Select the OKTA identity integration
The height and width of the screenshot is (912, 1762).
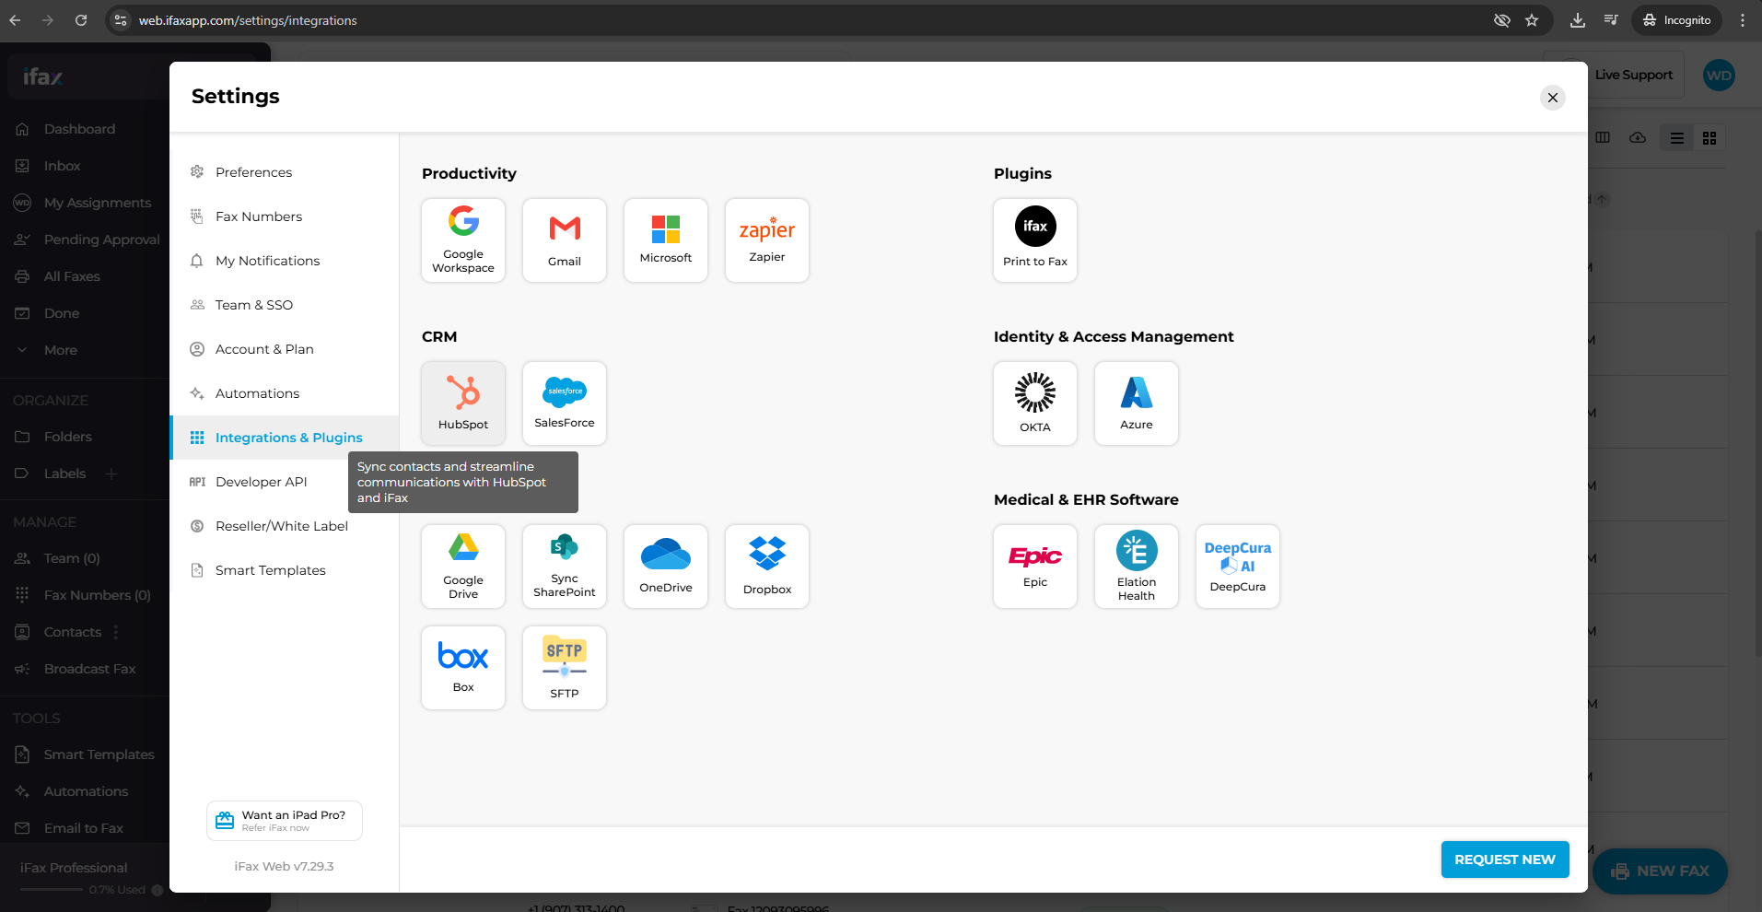[1034, 403]
